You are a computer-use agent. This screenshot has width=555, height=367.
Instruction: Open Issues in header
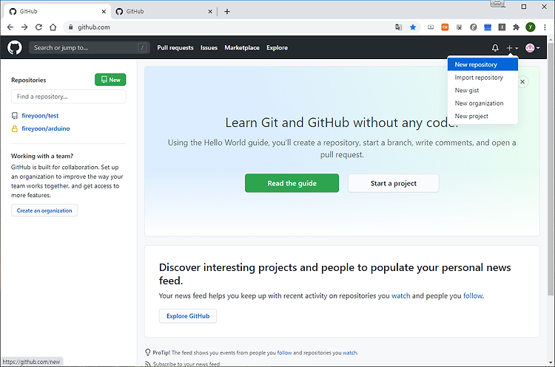(x=209, y=48)
